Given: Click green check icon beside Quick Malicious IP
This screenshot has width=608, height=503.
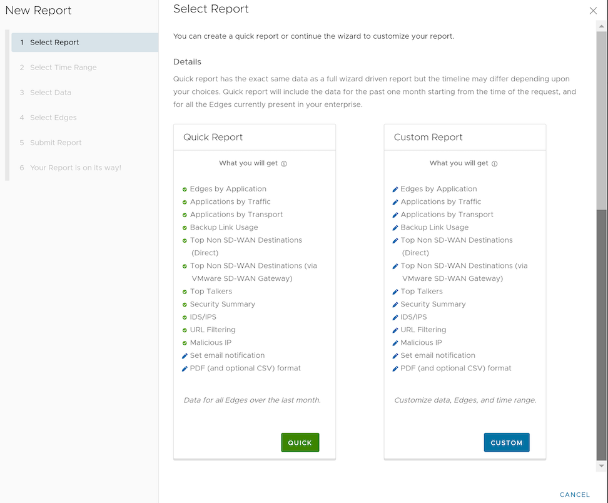Looking at the screenshot, I should click(185, 343).
